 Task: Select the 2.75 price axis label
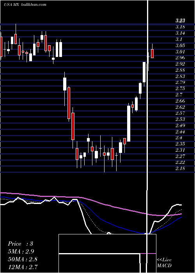[x=180, y=89]
